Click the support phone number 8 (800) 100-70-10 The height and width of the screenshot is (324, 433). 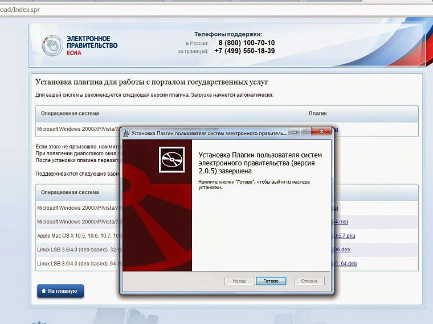click(x=246, y=43)
